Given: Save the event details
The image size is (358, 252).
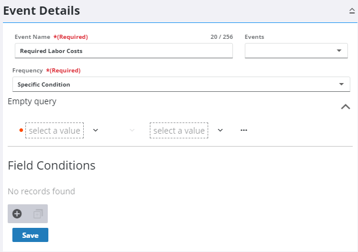Looking at the screenshot, I should click(x=30, y=235).
